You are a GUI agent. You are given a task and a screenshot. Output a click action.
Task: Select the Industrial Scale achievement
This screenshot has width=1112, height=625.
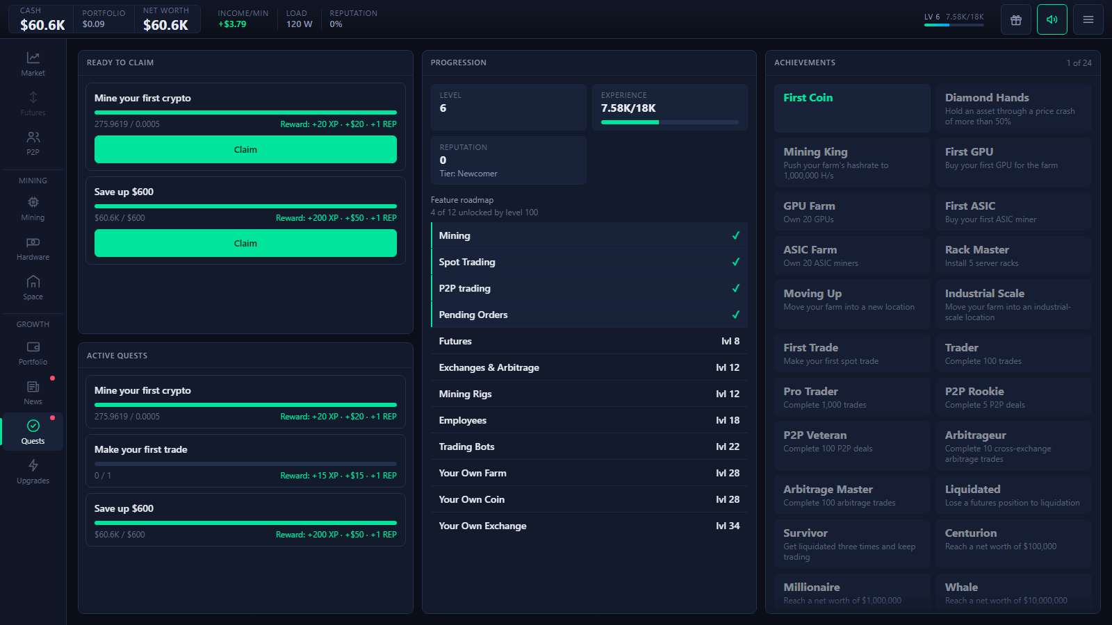pyautogui.click(x=1013, y=304)
